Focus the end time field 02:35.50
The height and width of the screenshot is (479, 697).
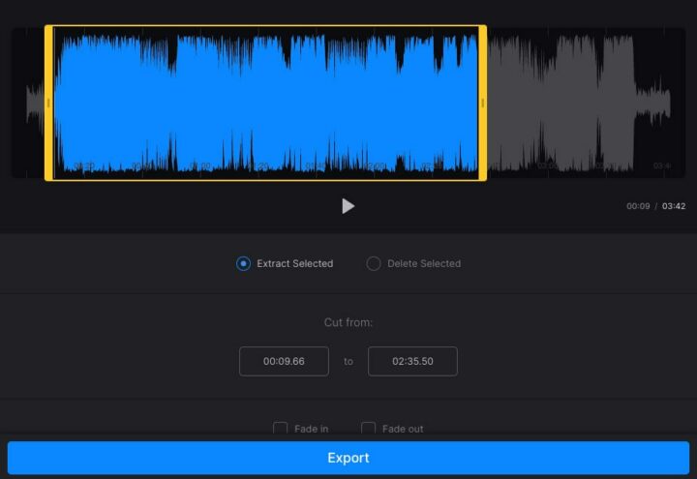coord(412,361)
